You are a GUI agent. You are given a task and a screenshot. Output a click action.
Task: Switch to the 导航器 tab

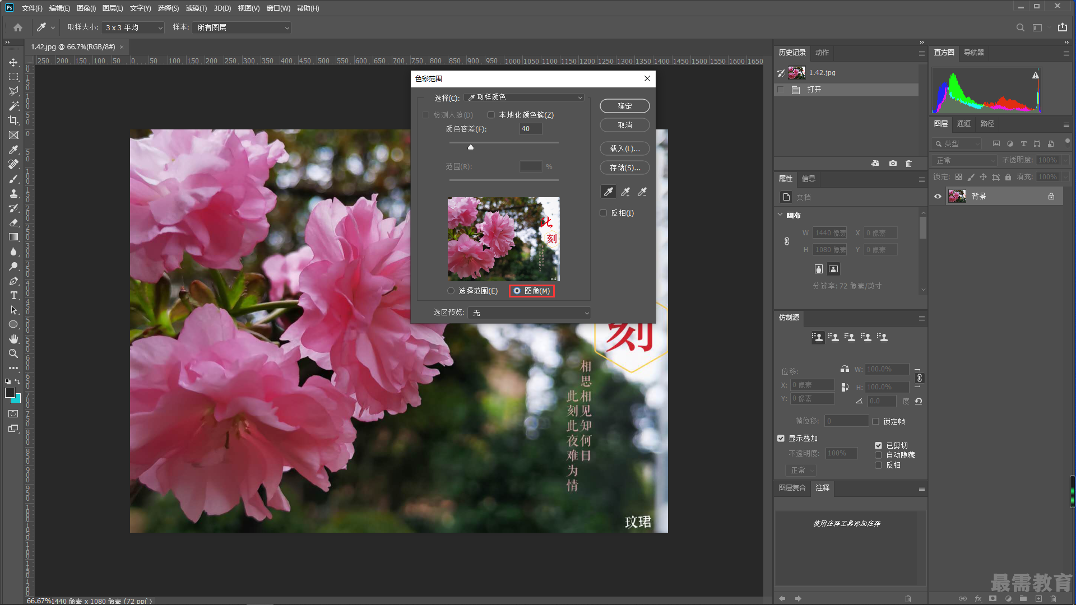click(x=974, y=53)
